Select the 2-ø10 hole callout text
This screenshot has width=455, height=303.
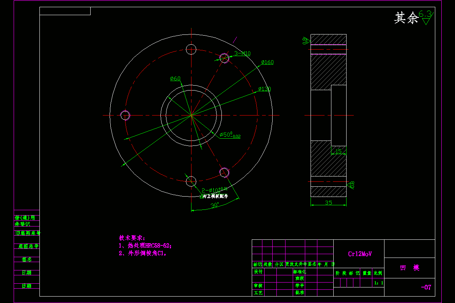(x=215, y=190)
